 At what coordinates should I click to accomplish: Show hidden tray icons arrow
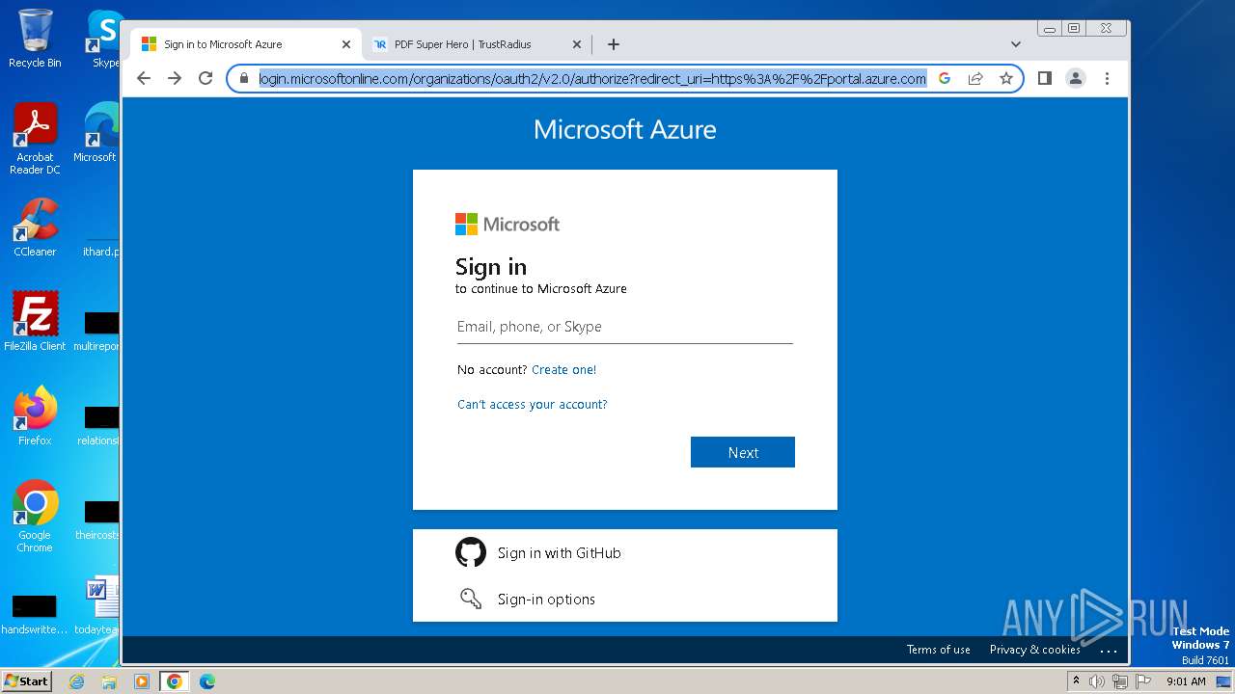tap(1076, 681)
